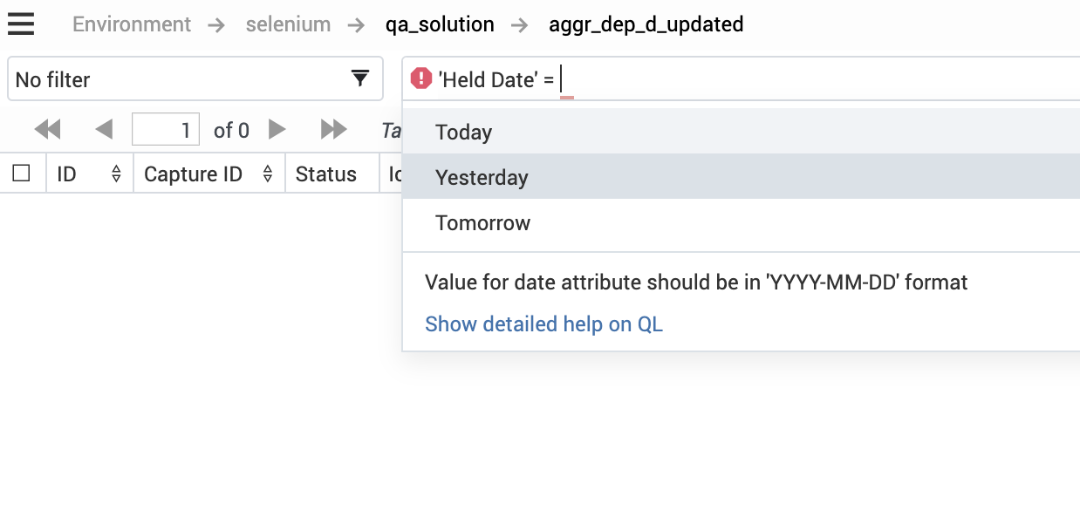Pick 'Tomorrow' from date suggestions
The height and width of the screenshot is (531, 1080).
pos(483,223)
